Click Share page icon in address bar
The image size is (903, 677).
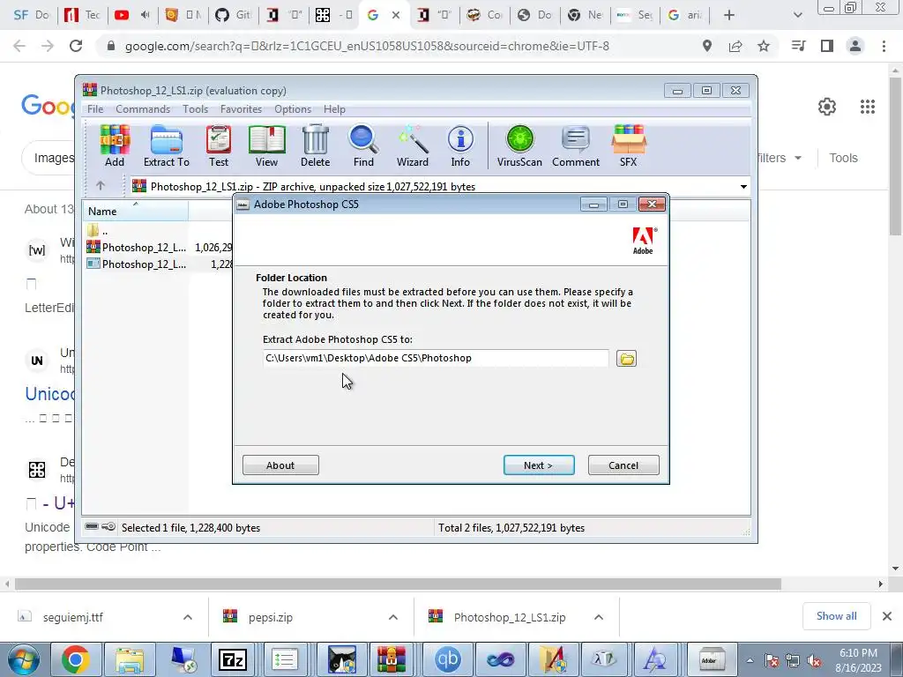[x=735, y=46]
